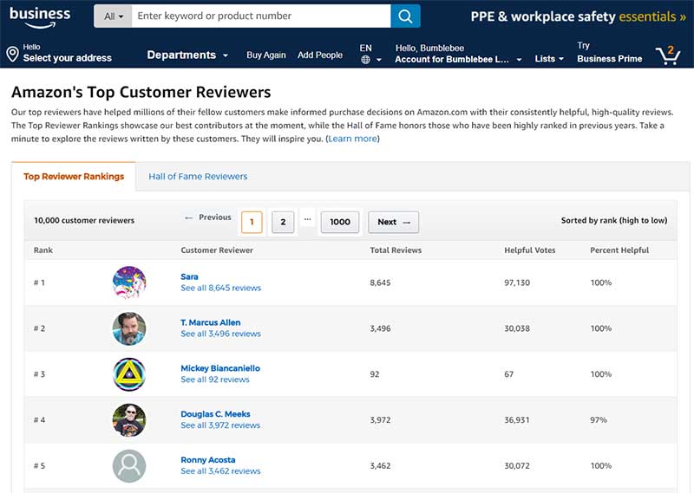The image size is (694, 493).
Task: Click Select your address
Action: pos(68,58)
